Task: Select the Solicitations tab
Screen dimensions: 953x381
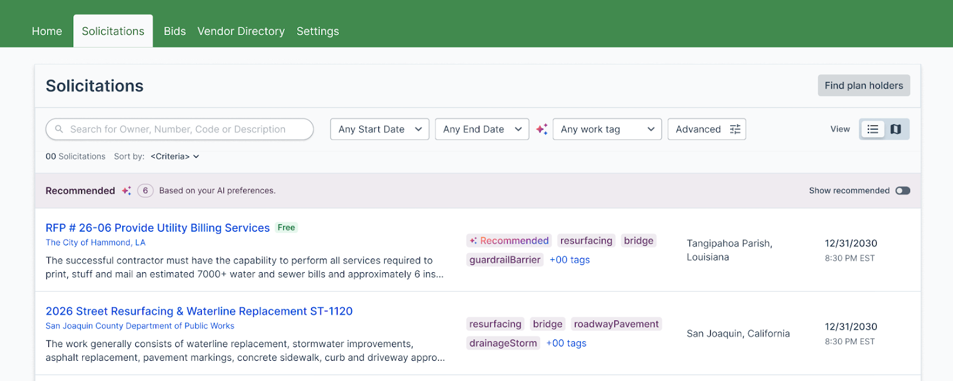Action: [113, 31]
